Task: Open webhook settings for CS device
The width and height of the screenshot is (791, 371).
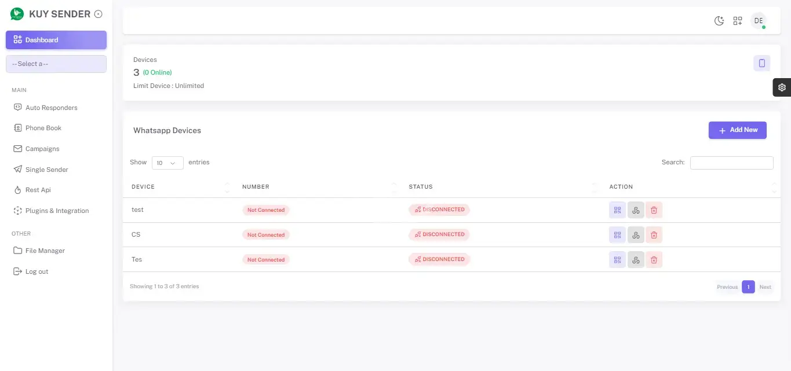Action: coord(636,235)
